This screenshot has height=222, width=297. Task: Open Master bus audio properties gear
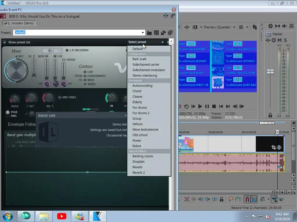tap(271, 26)
